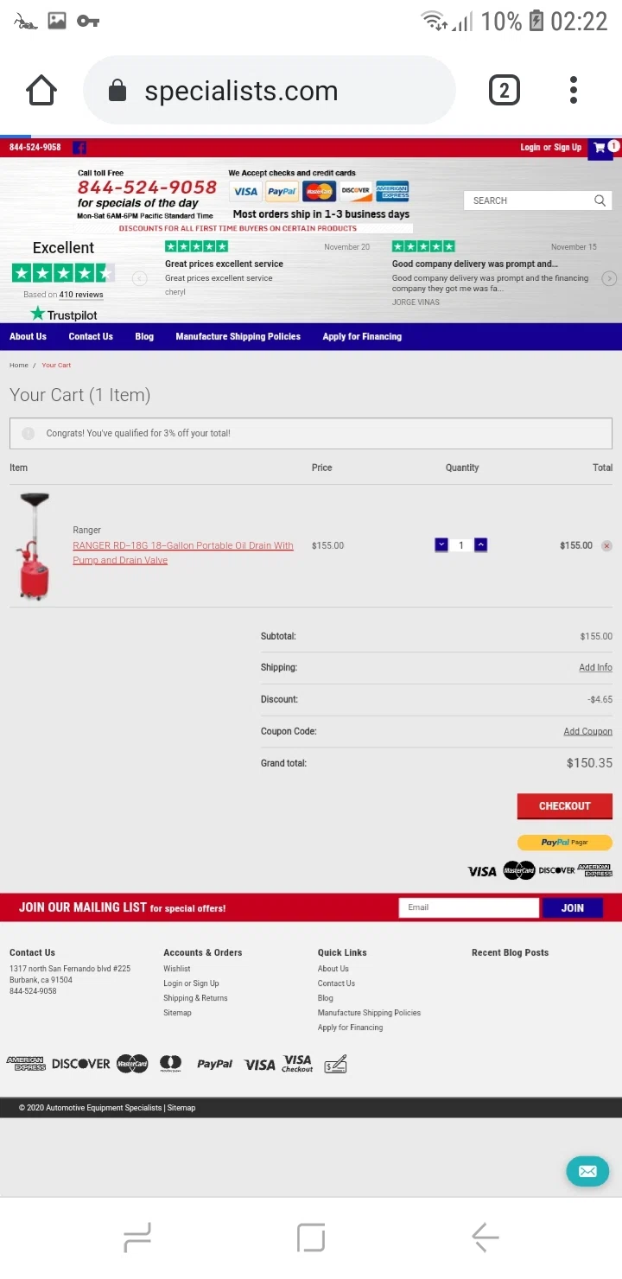622x1279 pixels.
Task: Open the Chrome three-dot menu
Action: (x=574, y=90)
